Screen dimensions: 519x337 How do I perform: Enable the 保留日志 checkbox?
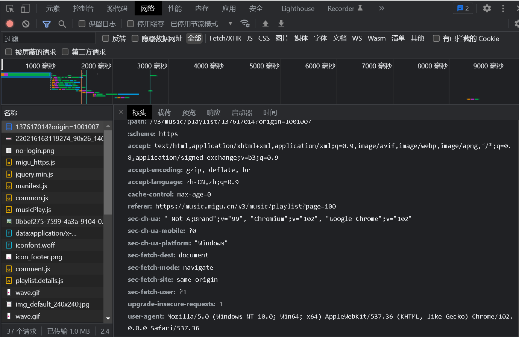coord(82,24)
